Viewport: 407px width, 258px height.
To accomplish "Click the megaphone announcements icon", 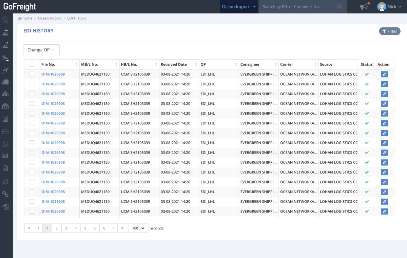I will [364, 7].
